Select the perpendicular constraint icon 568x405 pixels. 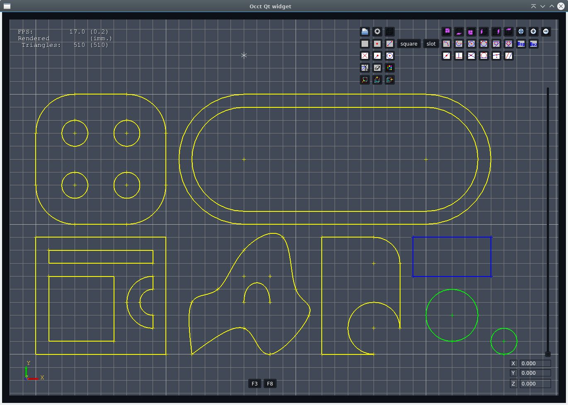pyautogui.click(x=459, y=56)
